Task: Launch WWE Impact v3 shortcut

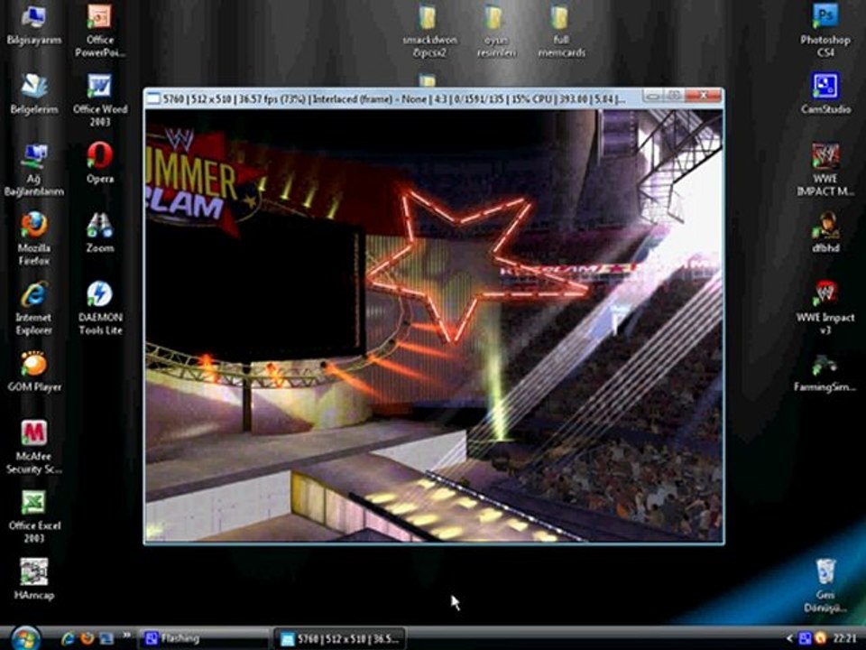Action: click(x=825, y=308)
